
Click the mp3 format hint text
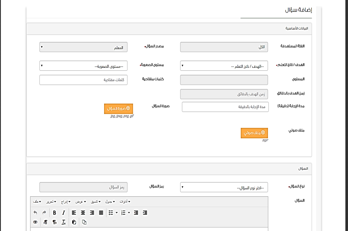click(265, 140)
